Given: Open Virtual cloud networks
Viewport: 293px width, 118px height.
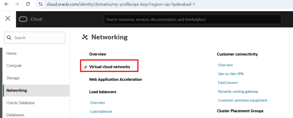Looking at the screenshot, I should coord(110,67).
